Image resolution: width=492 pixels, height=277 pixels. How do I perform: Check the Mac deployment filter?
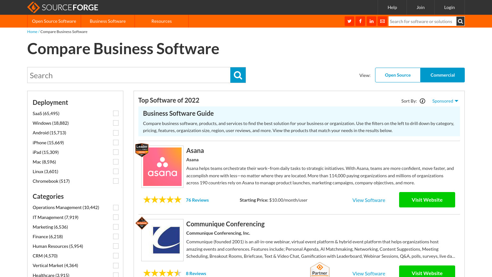click(116, 162)
